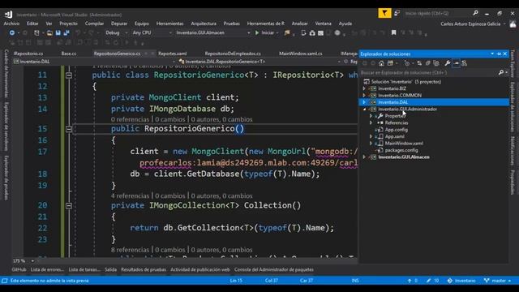The image size is (519, 292).
Task: Toggle the Preview Selected Items button
Action: point(456,63)
